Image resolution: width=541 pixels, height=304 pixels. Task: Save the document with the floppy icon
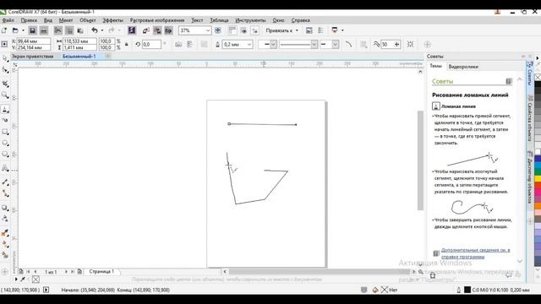coord(32,30)
